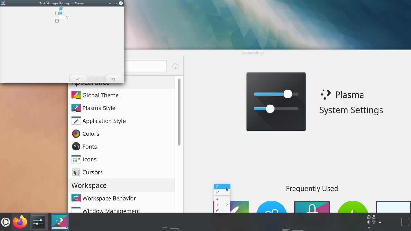The height and width of the screenshot is (231, 411).
Task: Open the Global Theme settings
Action: pyautogui.click(x=121, y=95)
